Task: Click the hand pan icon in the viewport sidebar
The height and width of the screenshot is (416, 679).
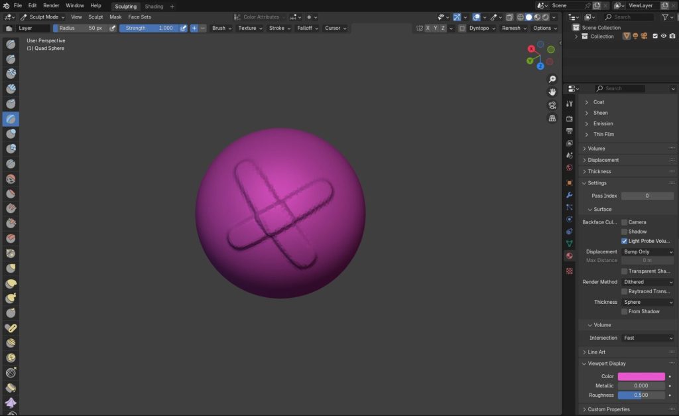Action: (552, 92)
